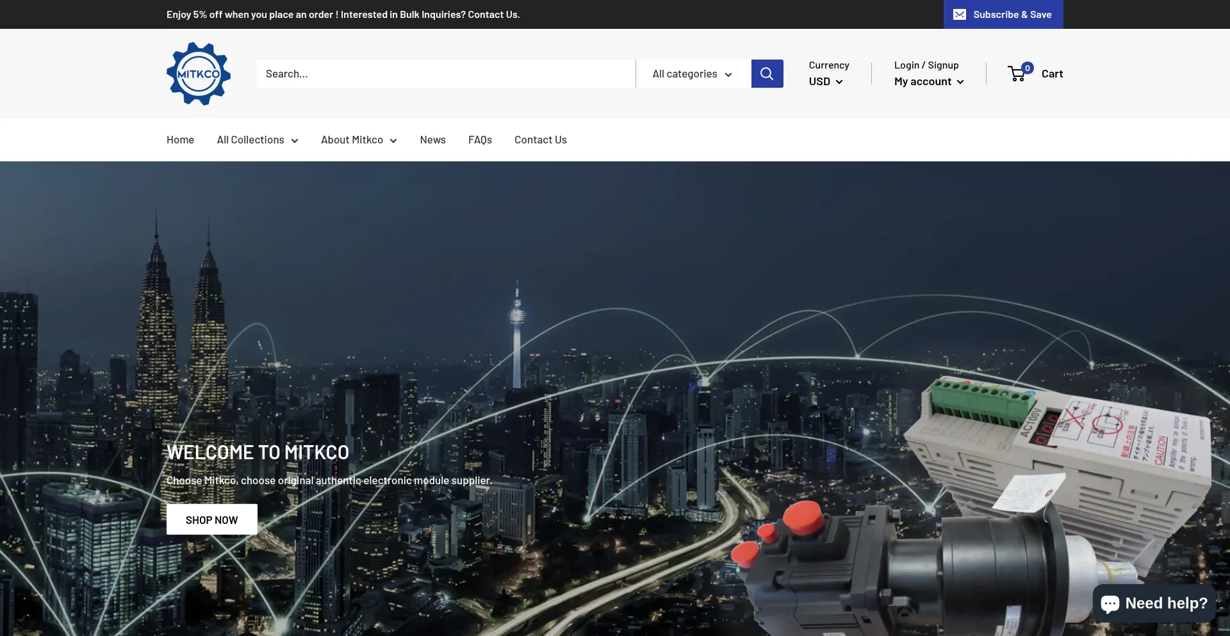
Task: Open the All categories dropdown
Action: point(693,74)
